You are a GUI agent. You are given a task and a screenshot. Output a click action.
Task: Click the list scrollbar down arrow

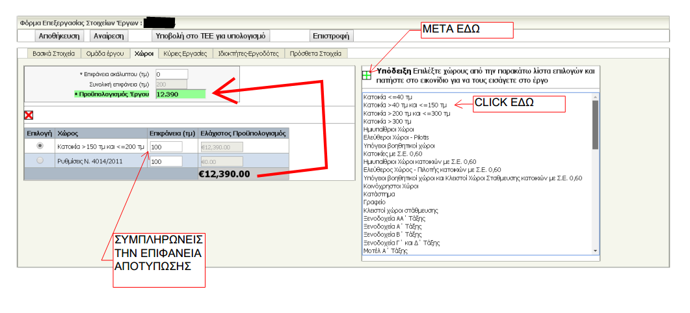(x=594, y=251)
